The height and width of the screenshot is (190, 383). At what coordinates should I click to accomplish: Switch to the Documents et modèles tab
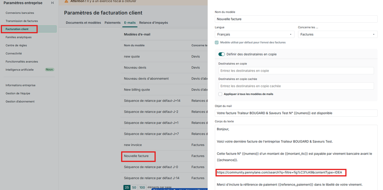pos(83,23)
